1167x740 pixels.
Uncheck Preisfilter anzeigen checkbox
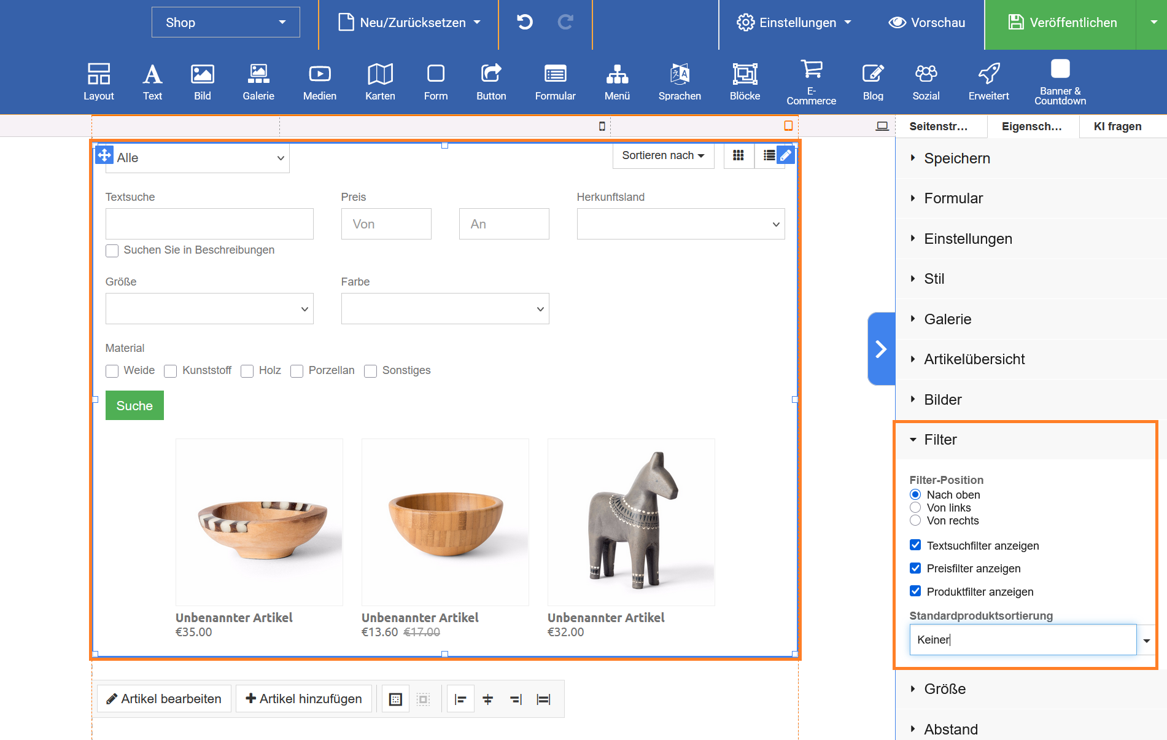click(915, 568)
